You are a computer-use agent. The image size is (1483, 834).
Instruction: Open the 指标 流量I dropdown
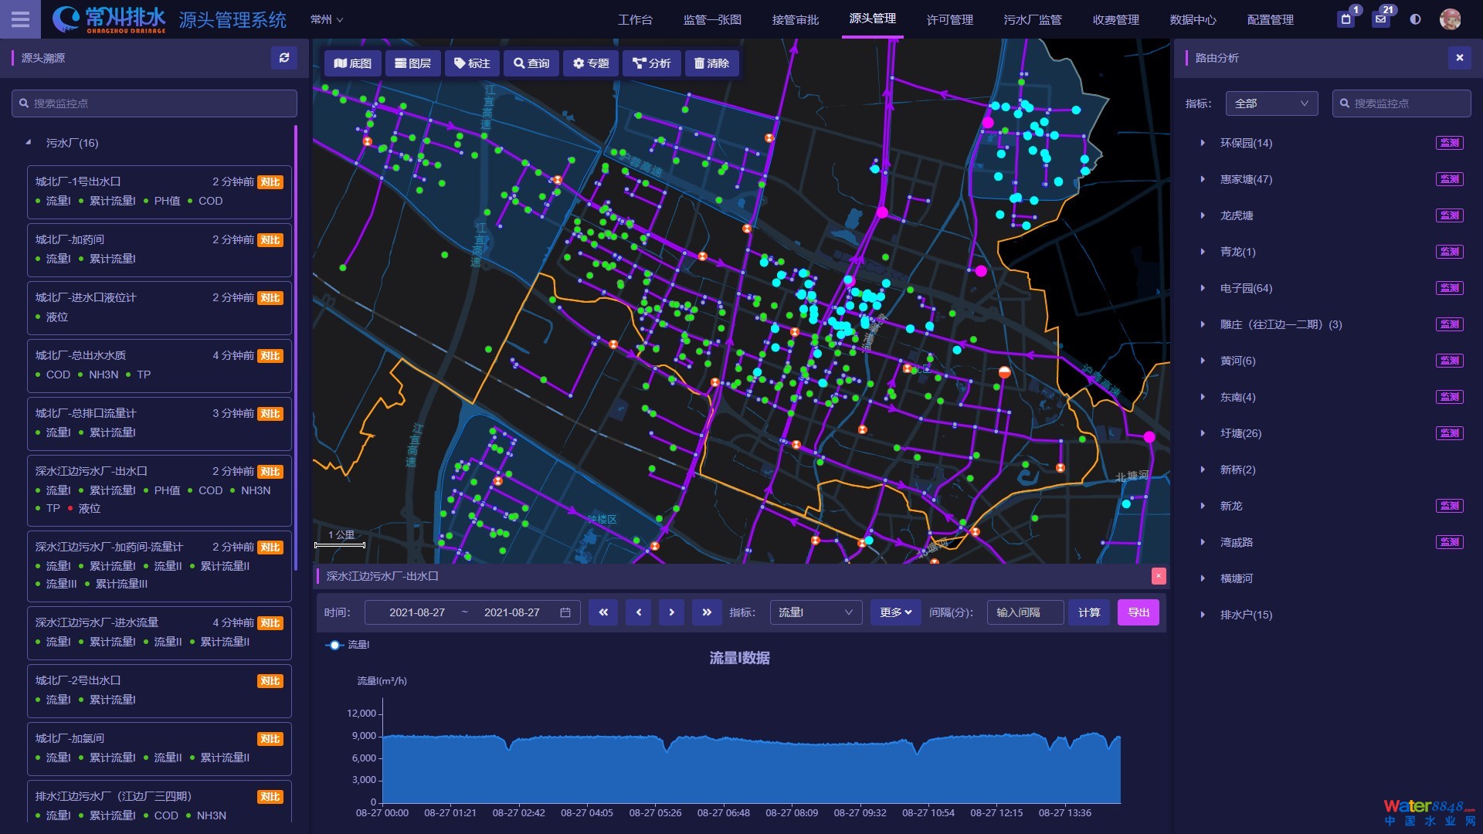click(816, 612)
